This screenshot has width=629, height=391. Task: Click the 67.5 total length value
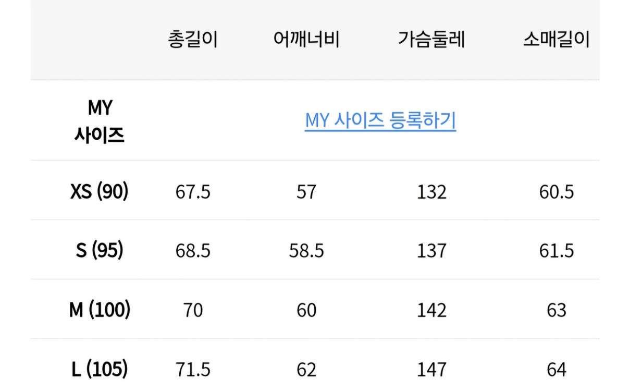[x=193, y=191]
